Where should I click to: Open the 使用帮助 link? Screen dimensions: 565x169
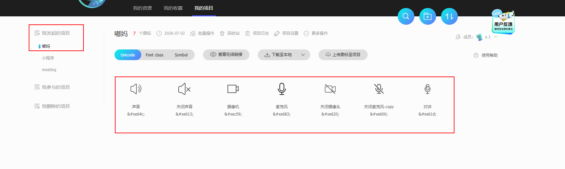tap(490, 55)
